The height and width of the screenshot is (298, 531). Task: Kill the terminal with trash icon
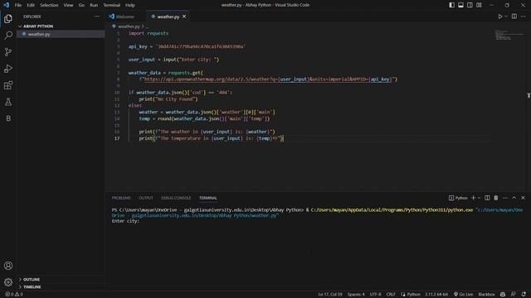[x=496, y=198]
